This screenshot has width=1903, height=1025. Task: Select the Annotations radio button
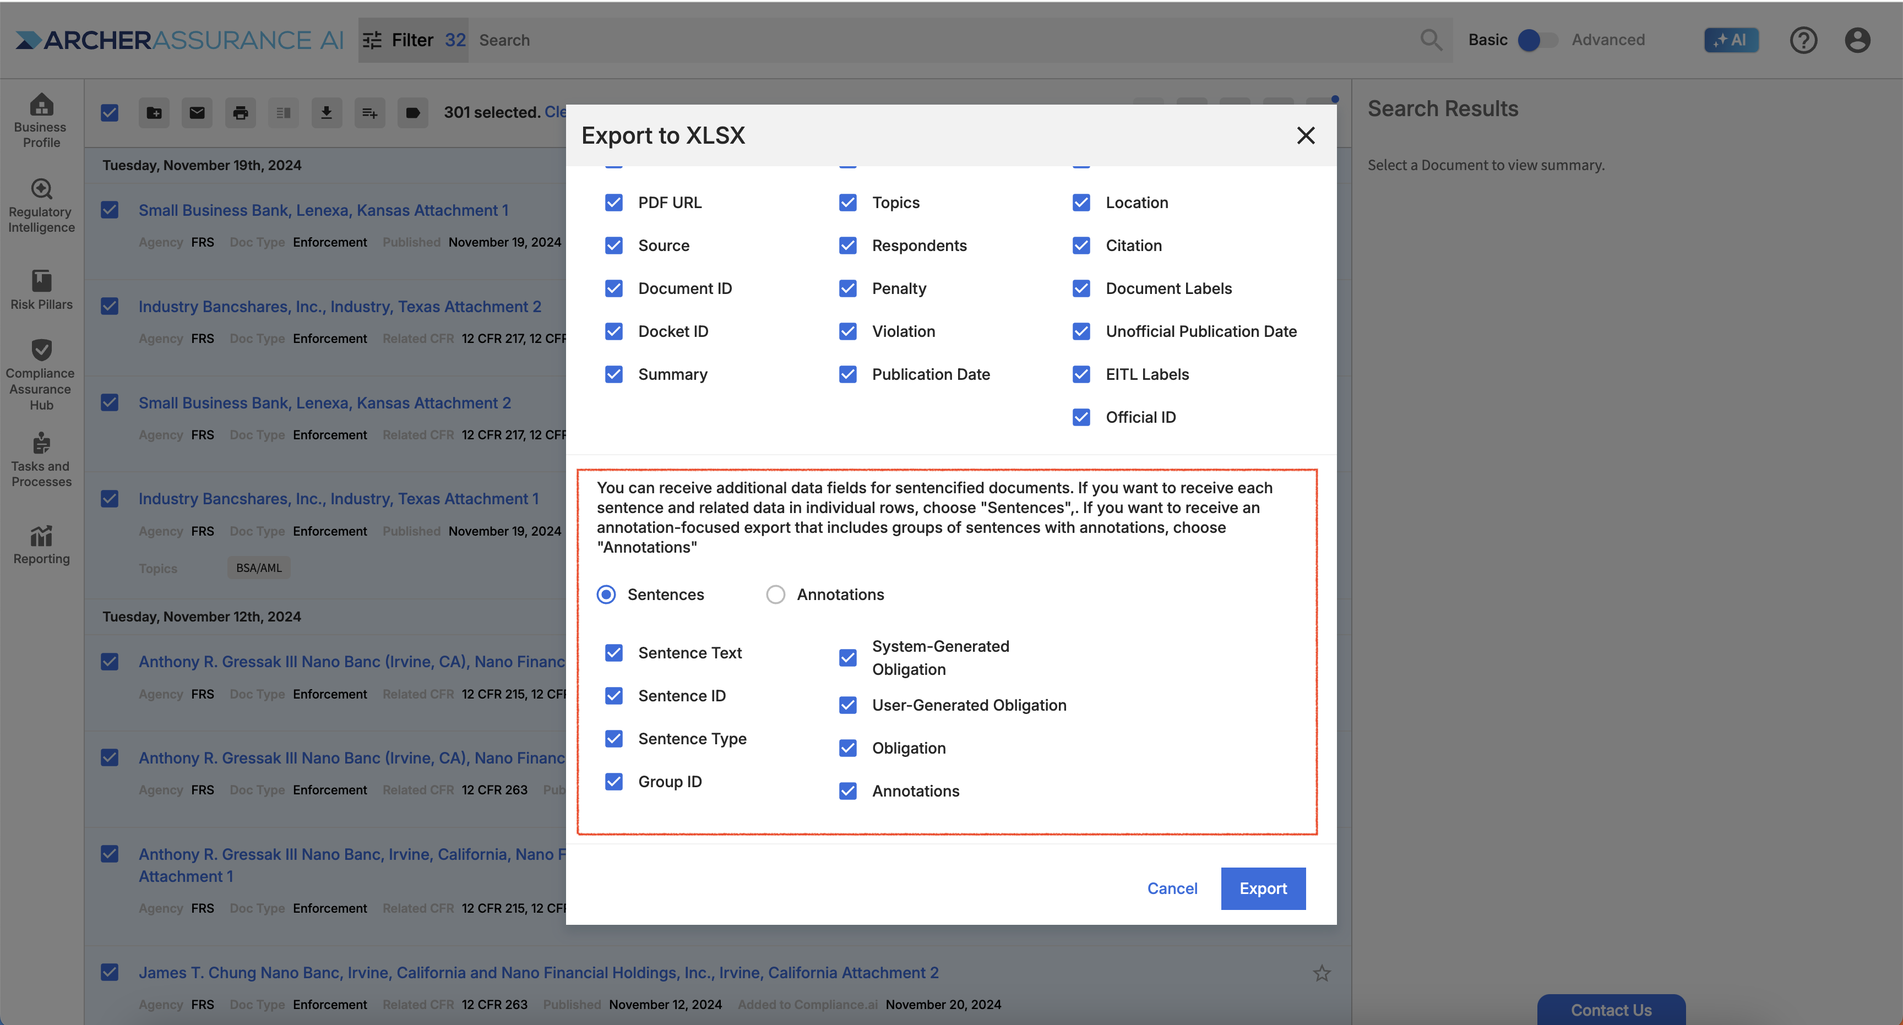pos(775,595)
